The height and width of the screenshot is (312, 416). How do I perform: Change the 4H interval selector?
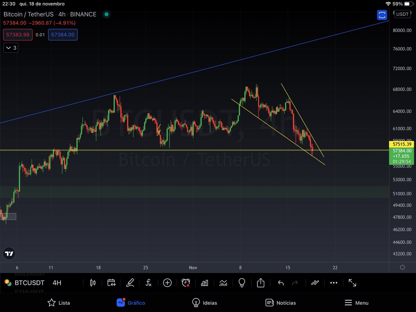[x=57, y=283]
